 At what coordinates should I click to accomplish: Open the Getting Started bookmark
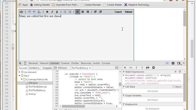(40, 5)
